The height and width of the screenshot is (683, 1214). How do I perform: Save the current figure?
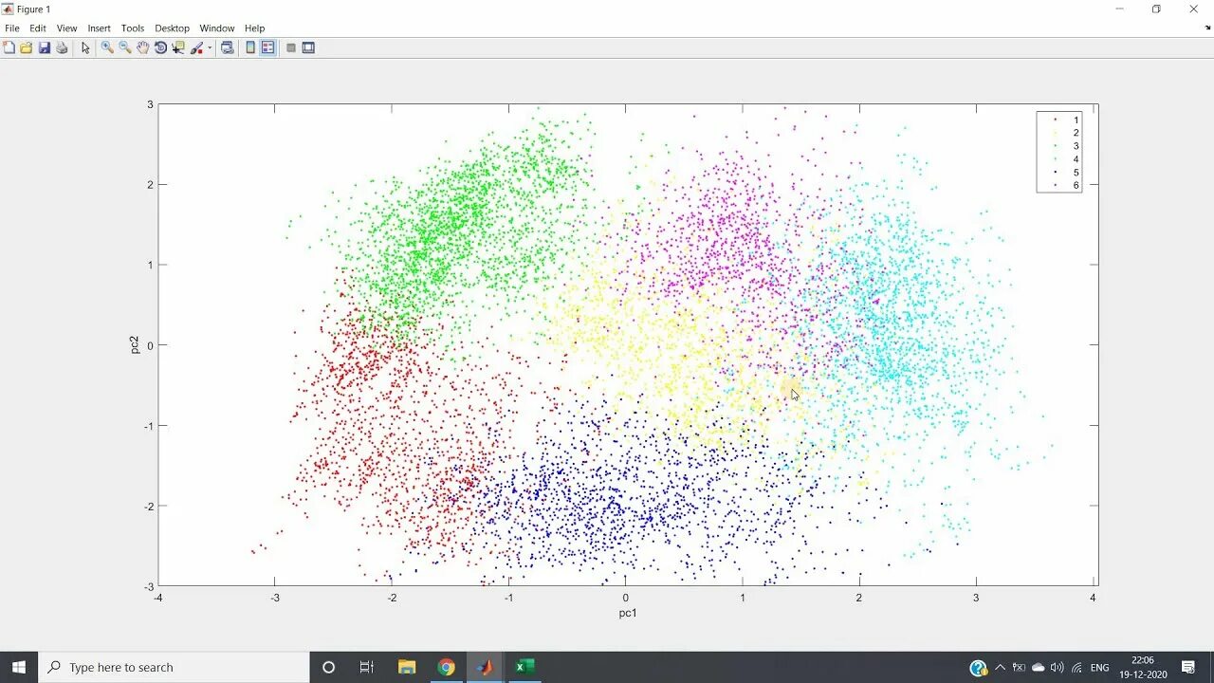point(44,47)
